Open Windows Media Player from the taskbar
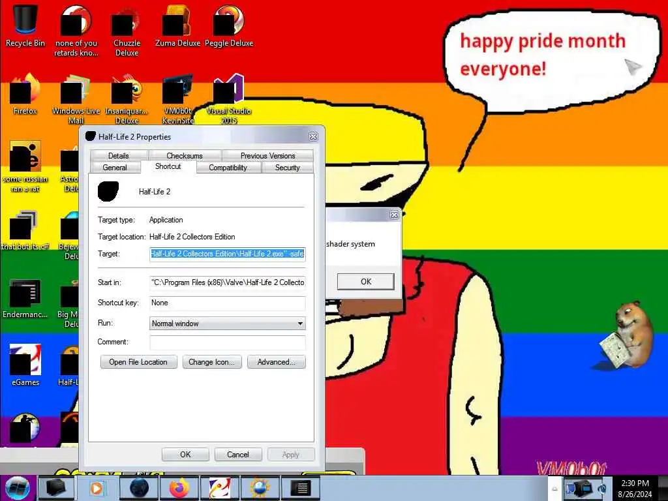This screenshot has height=501, width=668. click(97, 488)
